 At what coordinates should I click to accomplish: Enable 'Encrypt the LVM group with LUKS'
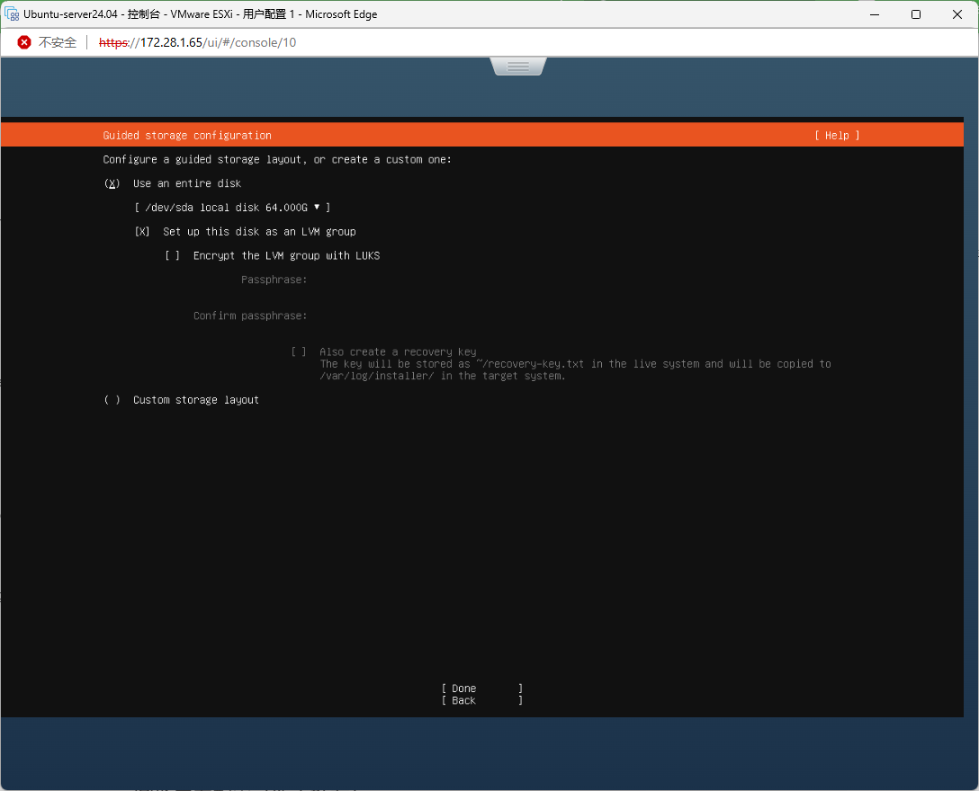[173, 256]
